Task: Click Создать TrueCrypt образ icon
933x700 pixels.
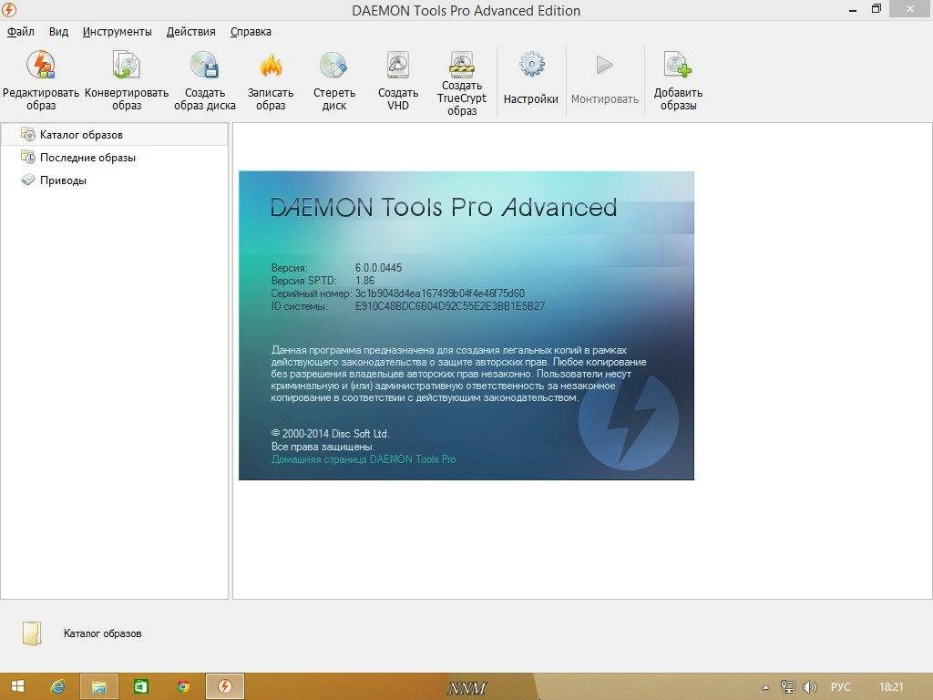Action: (462, 65)
